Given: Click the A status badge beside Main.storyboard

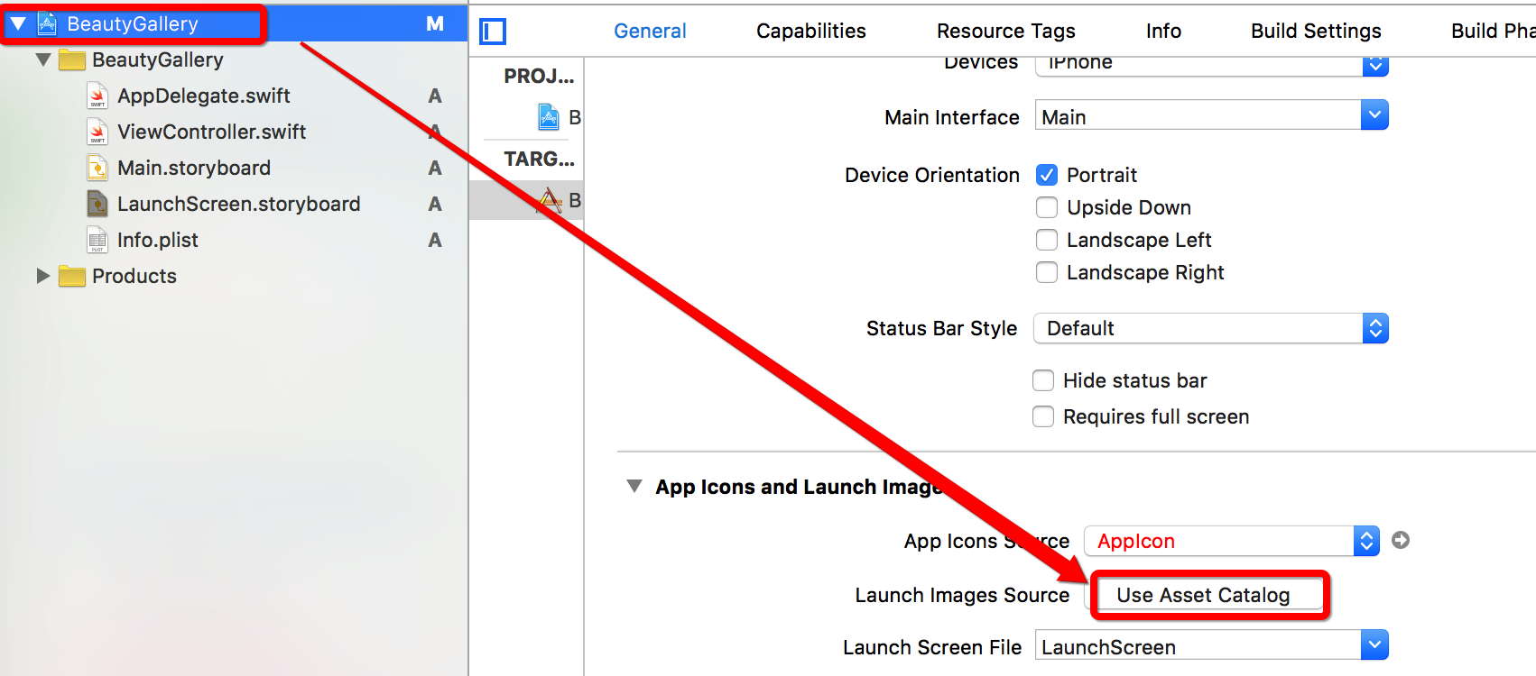Looking at the screenshot, I should [x=435, y=168].
